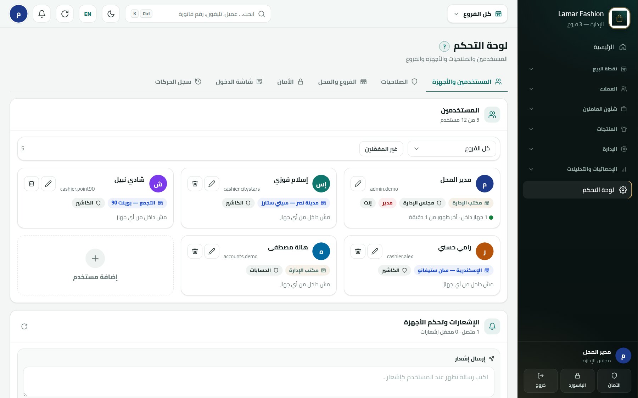The height and width of the screenshot is (398, 638).
Task: Click الأمان button in sidebar footer
Action: click(x=614, y=381)
